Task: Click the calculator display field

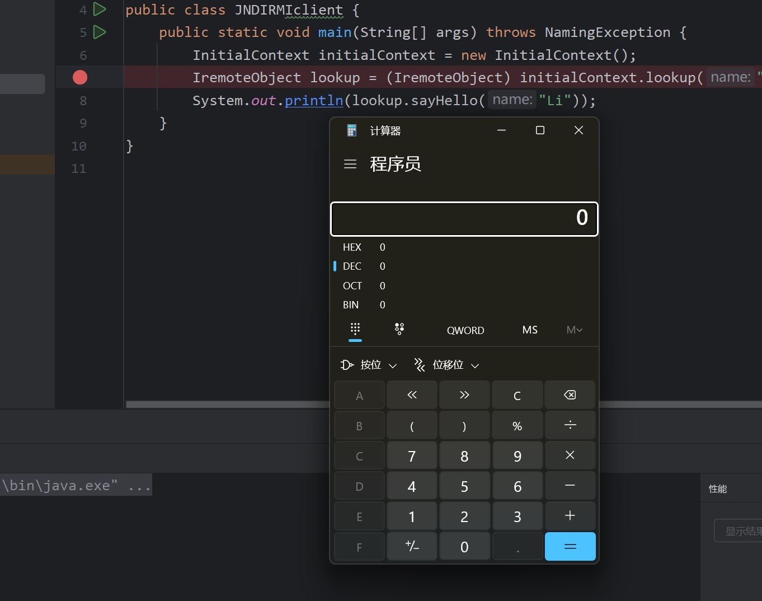Action: [464, 219]
